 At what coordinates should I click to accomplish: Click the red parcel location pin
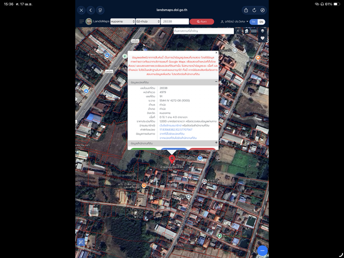[172, 159]
